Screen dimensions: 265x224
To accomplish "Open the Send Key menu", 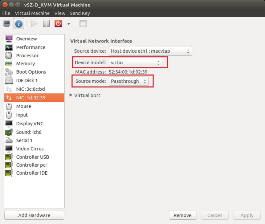I will (x=80, y=13).
